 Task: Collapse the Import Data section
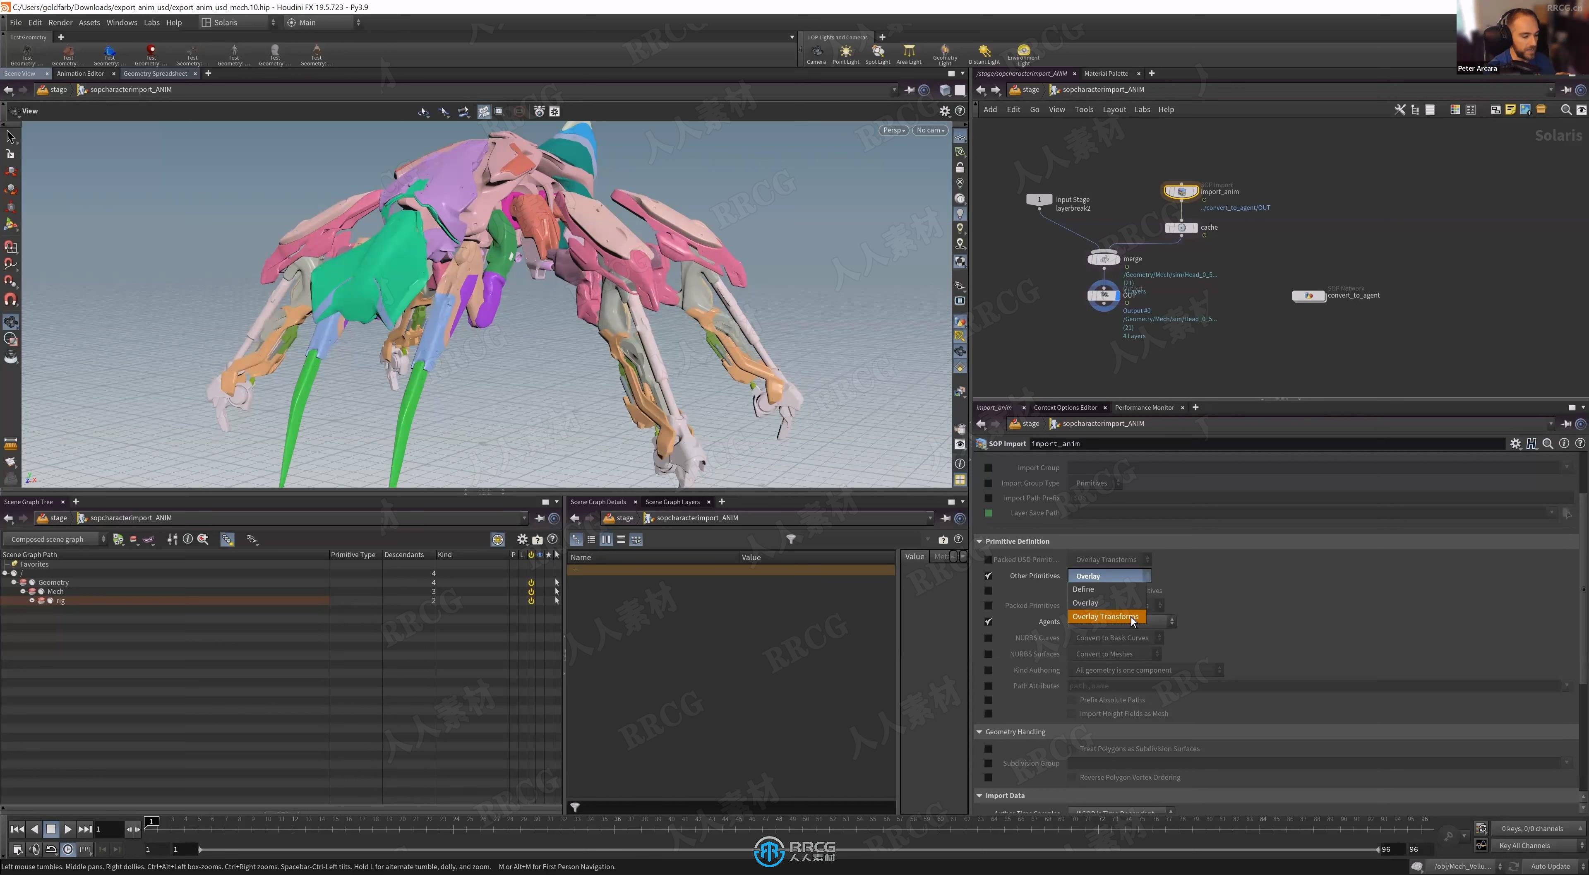point(979,796)
